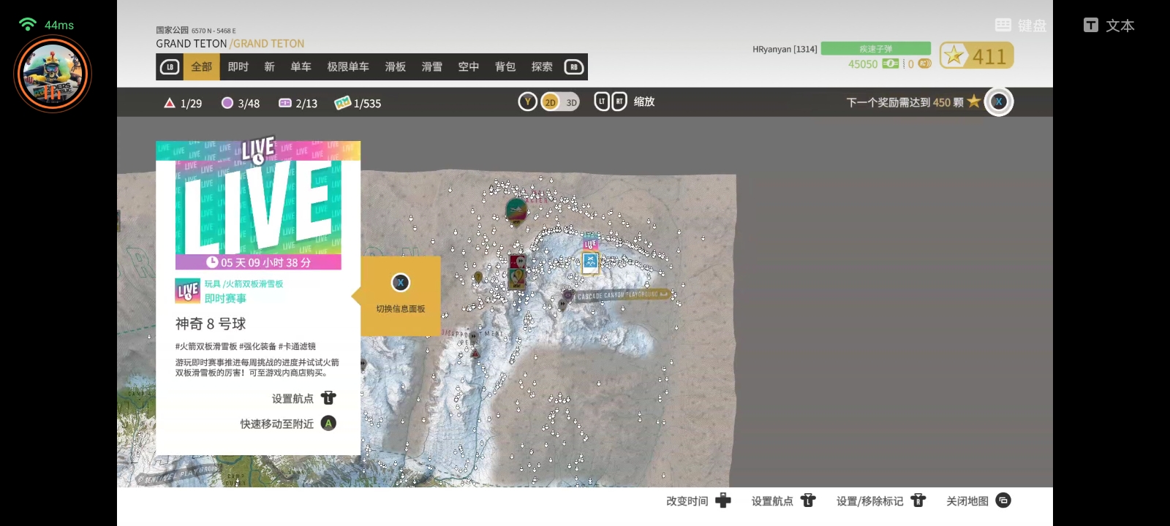Click the GRAND TETON location heading
The height and width of the screenshot is (526, 1170).
point(230,44)
